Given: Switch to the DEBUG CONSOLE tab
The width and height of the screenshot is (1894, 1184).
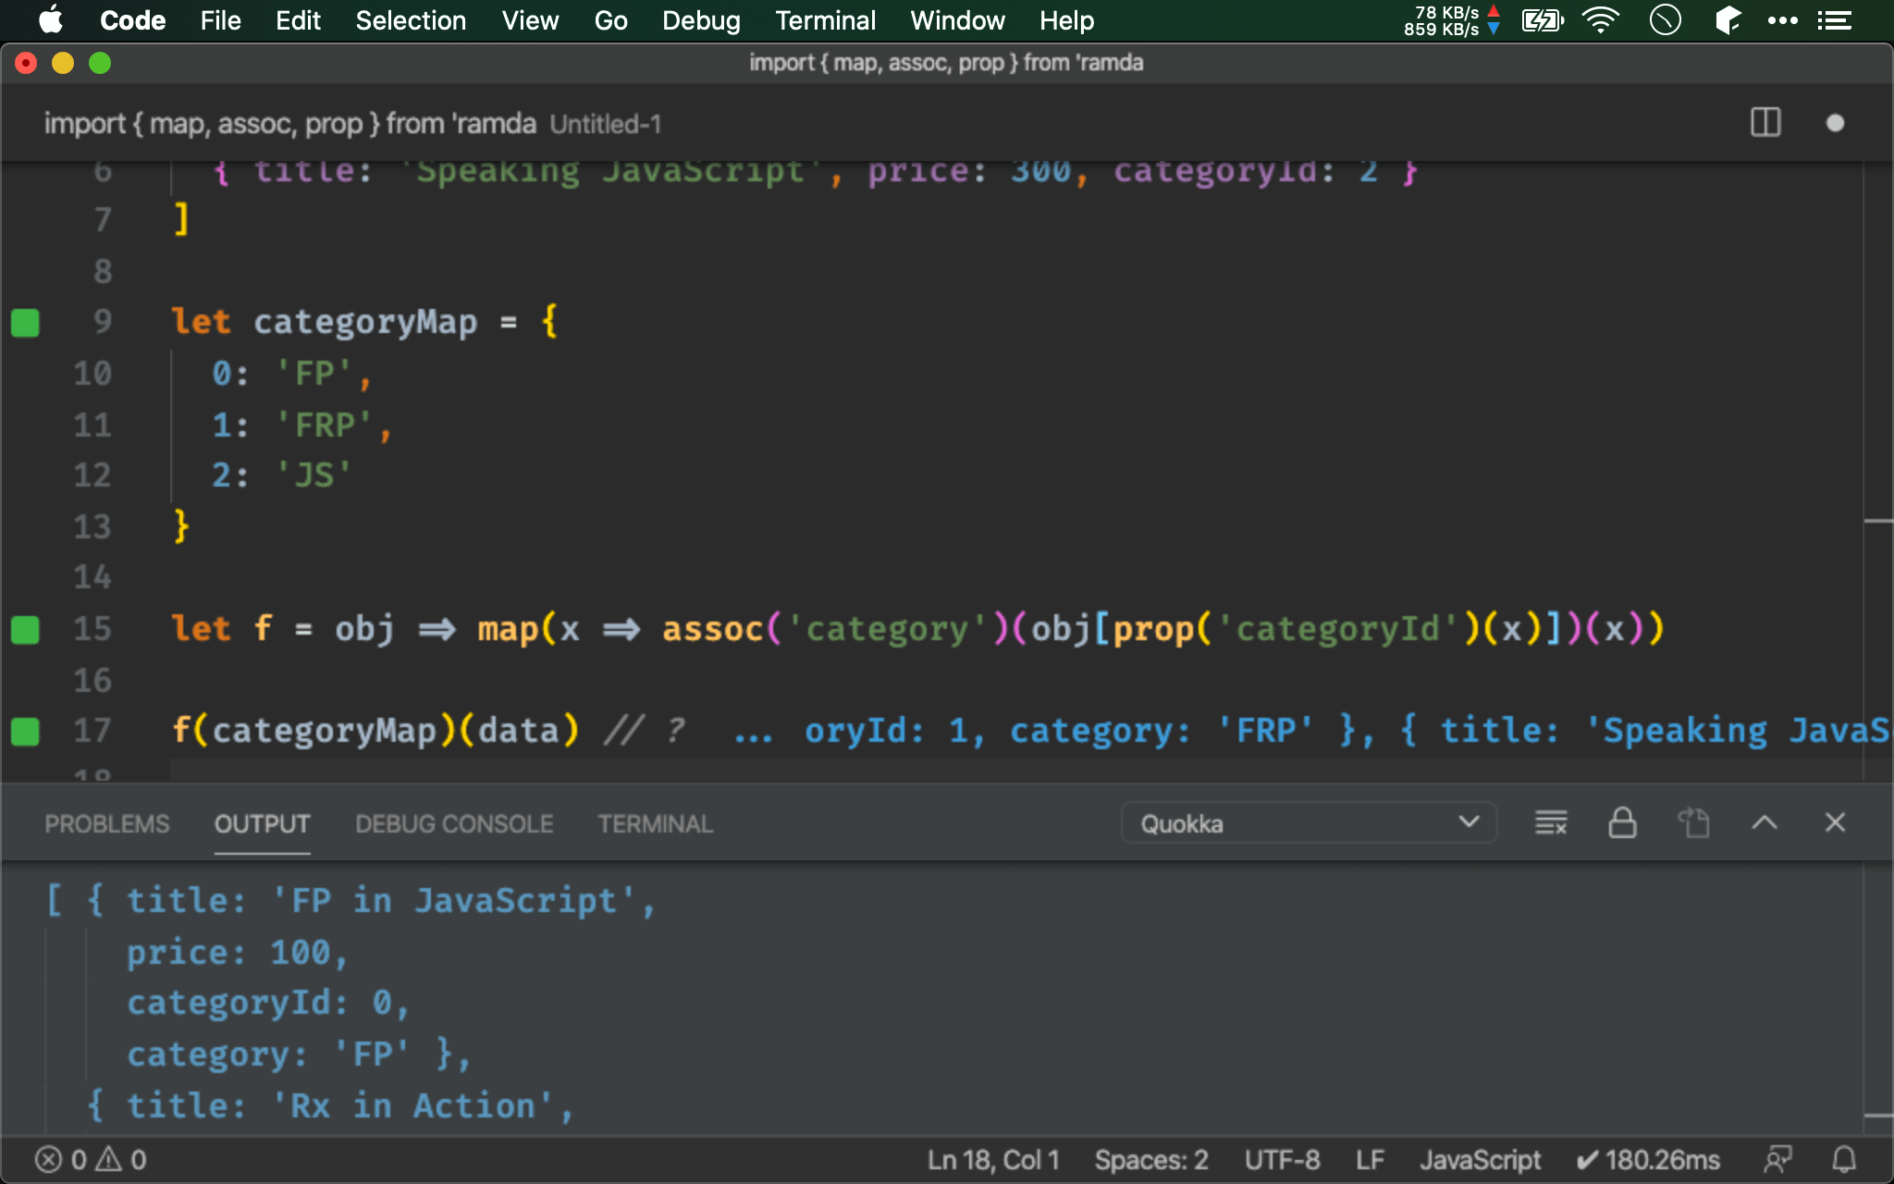Looking at the screenshot, I should click(454, 823).
